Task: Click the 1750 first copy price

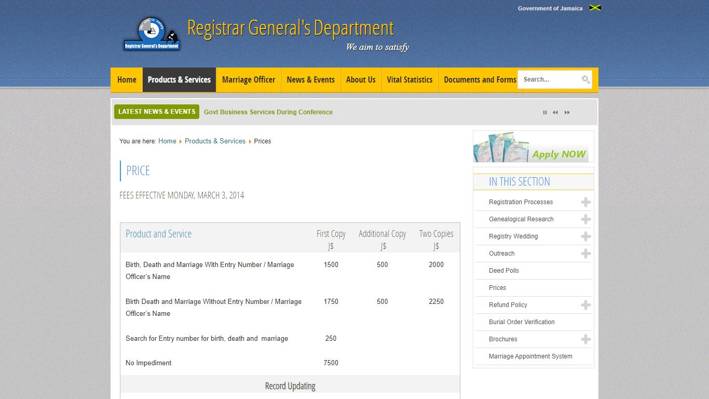Action: click(331, 302)
